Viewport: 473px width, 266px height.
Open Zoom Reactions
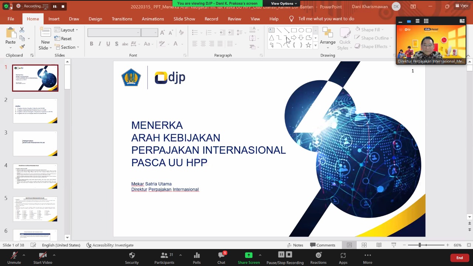coord(318,255)
